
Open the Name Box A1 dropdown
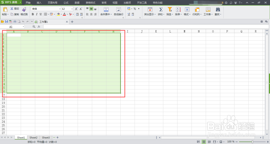[23, 27]
